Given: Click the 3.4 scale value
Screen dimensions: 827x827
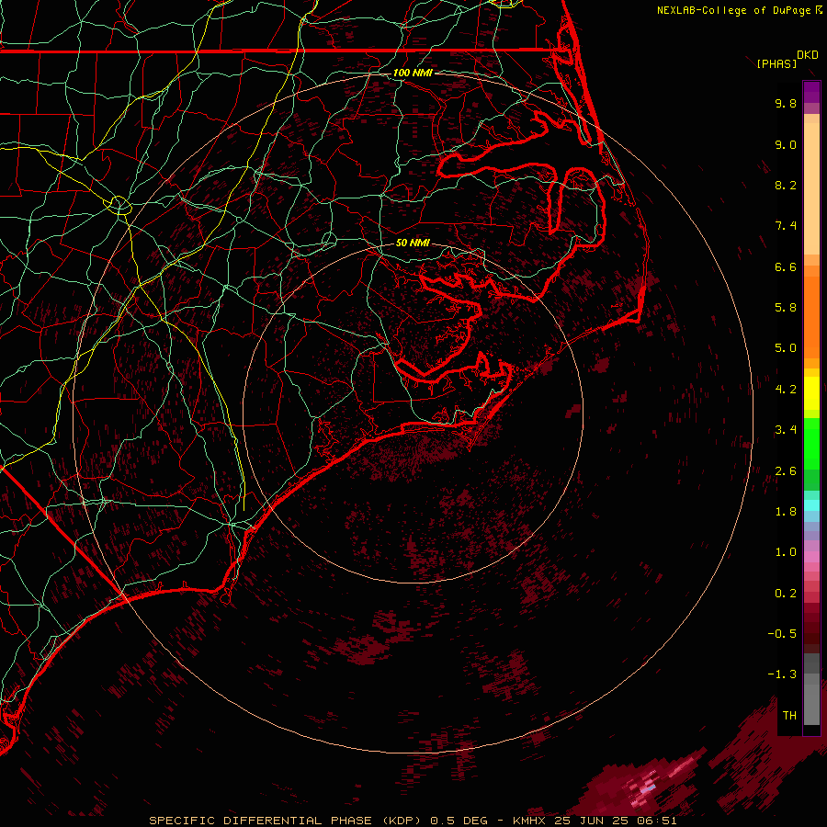Looking at the screenshot, I should tap(786, 430).
